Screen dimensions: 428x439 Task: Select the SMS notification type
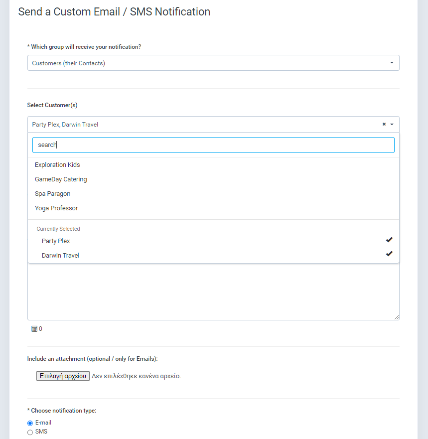30,432
